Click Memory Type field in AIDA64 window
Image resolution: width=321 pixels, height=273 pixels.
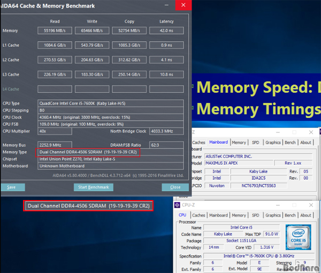pos(111,152)
